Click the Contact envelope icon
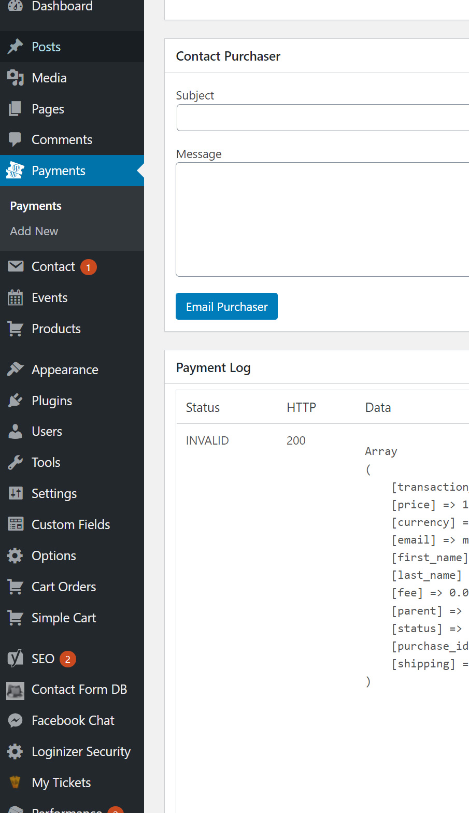The image size is (469, 813). (15, 266)
